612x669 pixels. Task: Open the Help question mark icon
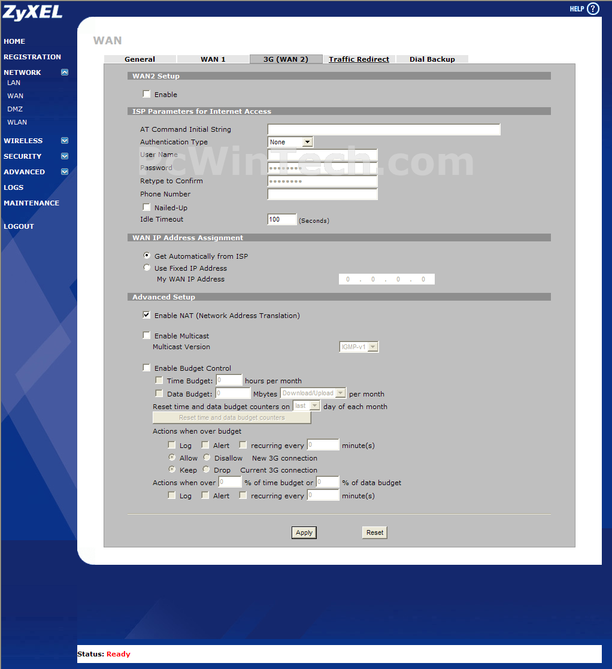[x=593, y=8]
